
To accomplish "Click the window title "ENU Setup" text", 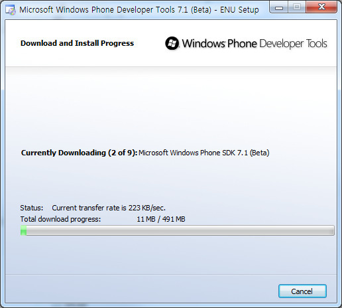I will tap(239, 10).
